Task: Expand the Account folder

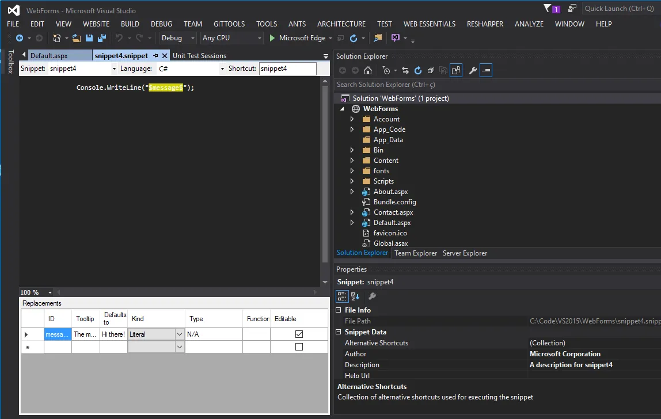Action: 352,119
